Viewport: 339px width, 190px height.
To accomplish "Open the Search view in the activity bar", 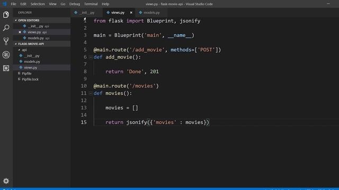I will click(x=6, y=28).
